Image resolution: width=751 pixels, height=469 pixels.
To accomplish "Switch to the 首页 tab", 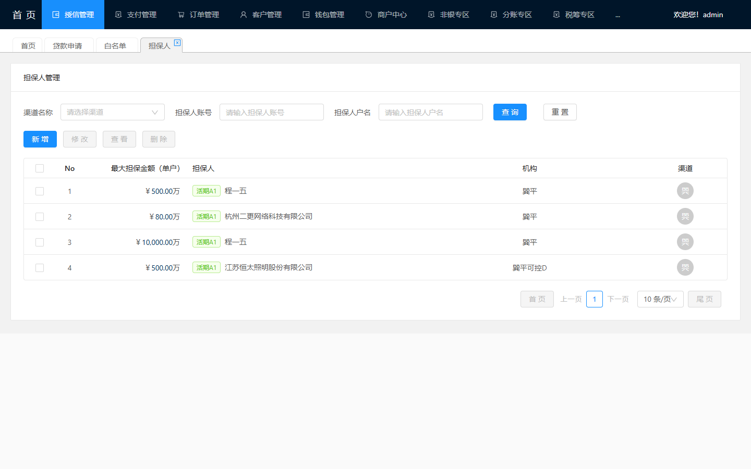I will click(28, 45).
